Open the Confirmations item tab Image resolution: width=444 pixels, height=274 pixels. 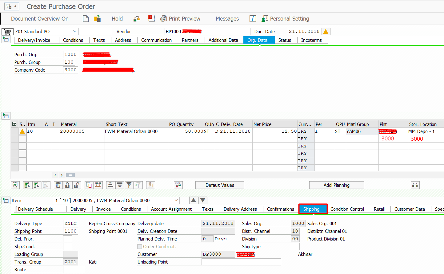pyautogui.click(x=281, y=209)
